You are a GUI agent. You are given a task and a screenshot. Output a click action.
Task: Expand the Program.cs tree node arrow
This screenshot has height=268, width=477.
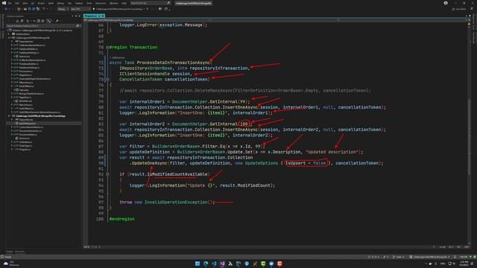tap(12, 150)
